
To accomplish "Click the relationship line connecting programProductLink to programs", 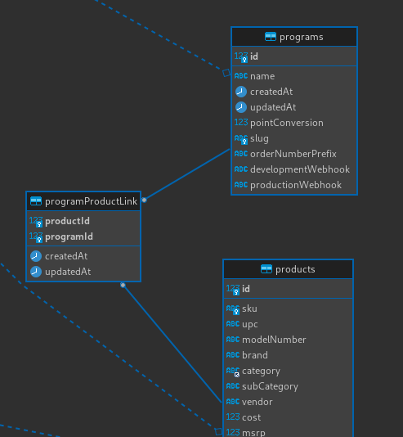I will (x=187, y=174).
